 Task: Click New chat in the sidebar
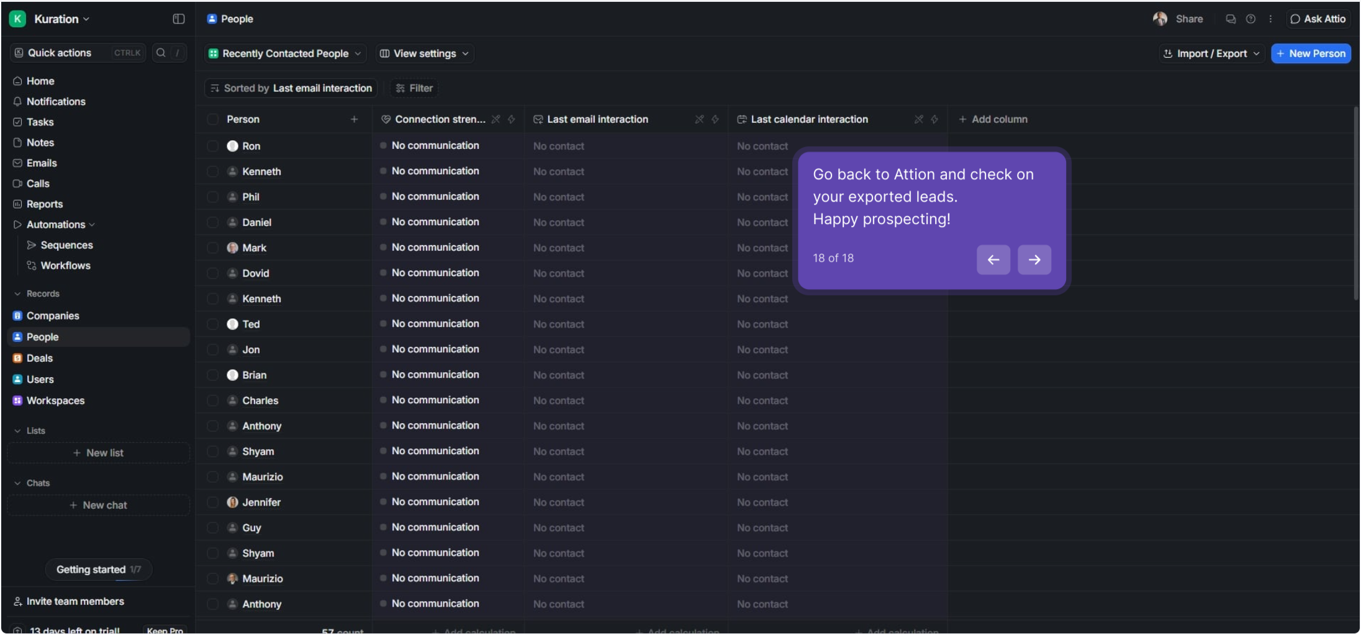coord(98,505)
